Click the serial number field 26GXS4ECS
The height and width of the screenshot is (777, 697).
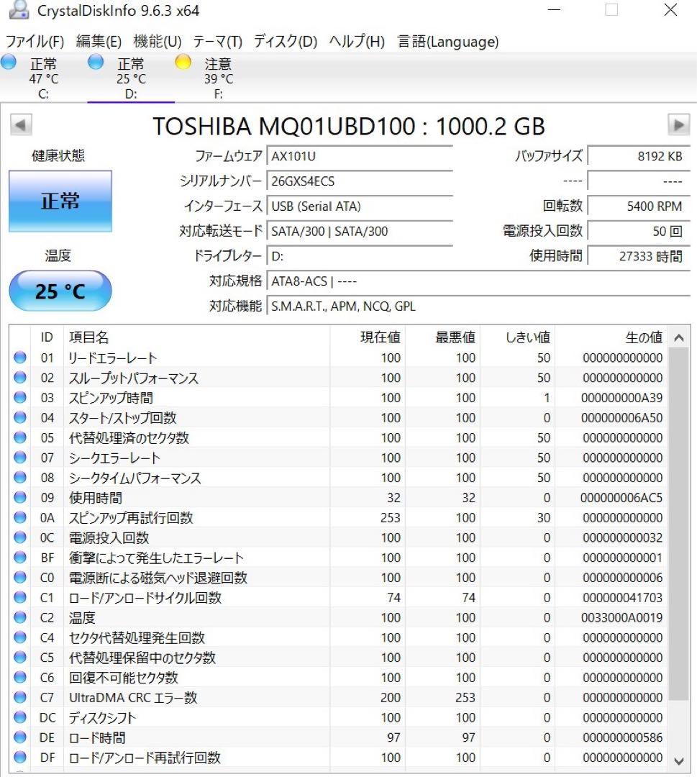click(360, 181)
